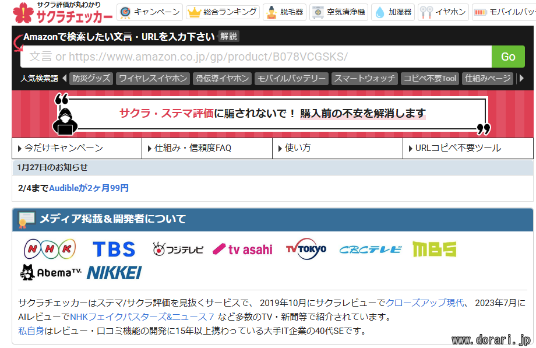Select the コピペ不要Tool tag
This screenshot has height=348, width=536.
pyautogui.click(x=430, y=78)
